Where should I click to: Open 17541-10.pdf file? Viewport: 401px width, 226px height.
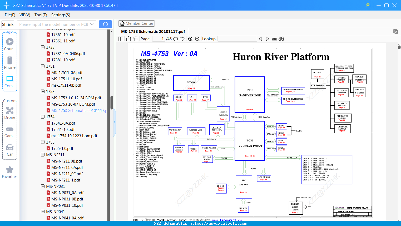click(x=63, y=130)
